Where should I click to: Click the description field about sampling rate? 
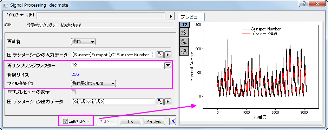[x=100, y=25]
